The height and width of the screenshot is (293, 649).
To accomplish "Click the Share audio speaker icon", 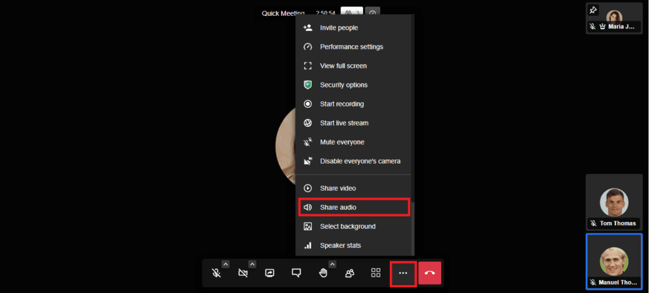I will (307, 207).
